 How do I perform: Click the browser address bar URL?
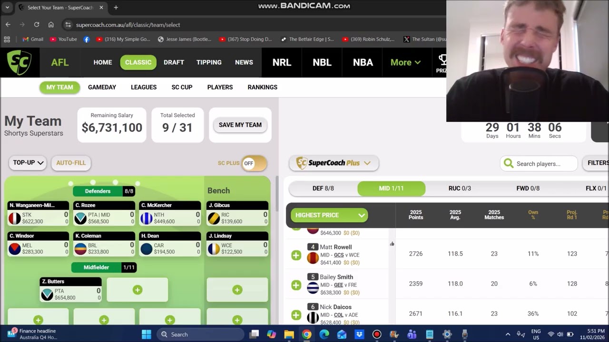128,25
